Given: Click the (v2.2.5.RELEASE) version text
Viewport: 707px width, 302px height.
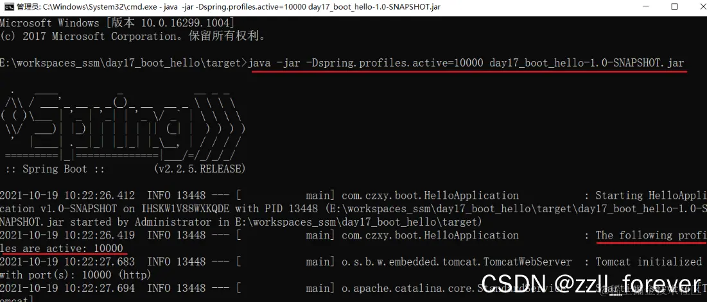Looking at the screenshot, I should click(x=200, y=169).
